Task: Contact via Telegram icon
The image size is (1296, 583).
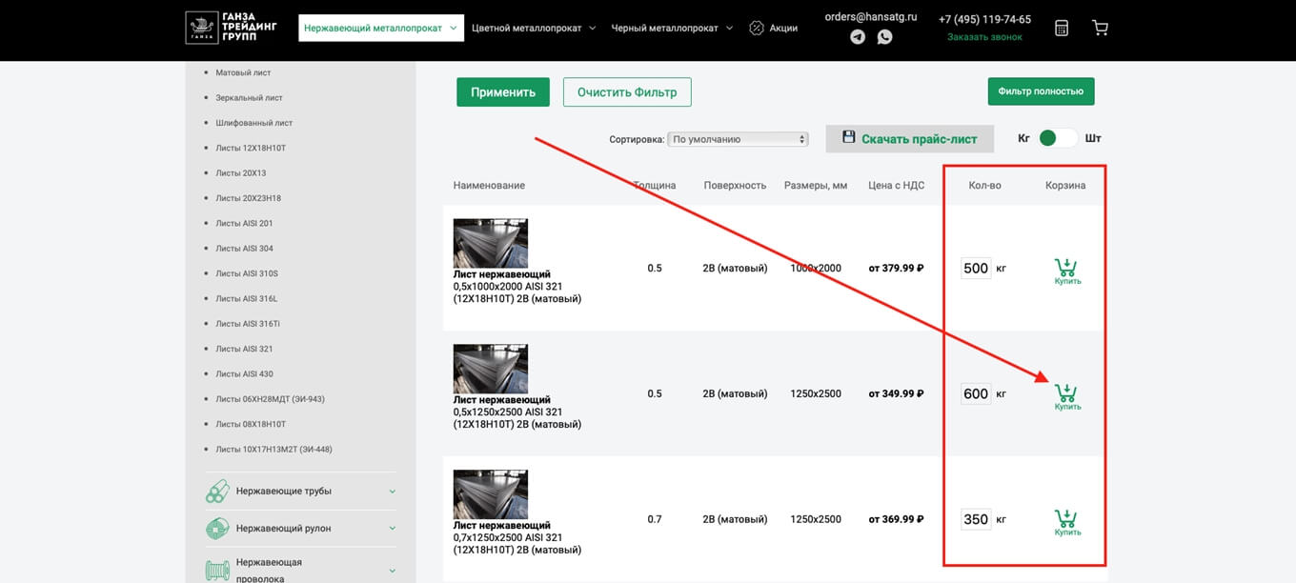Action: (858, 37)
